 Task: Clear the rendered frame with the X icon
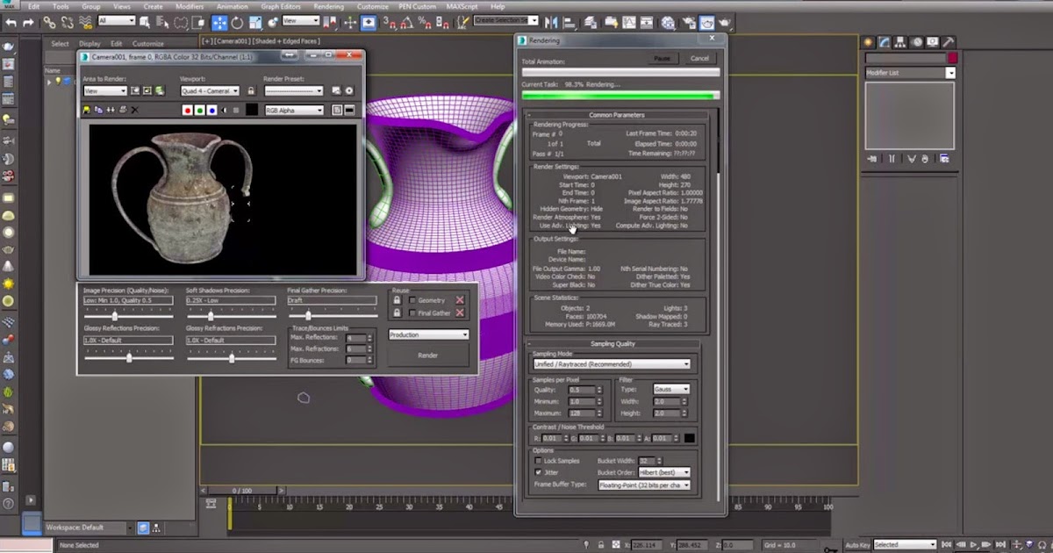(134, 110)
